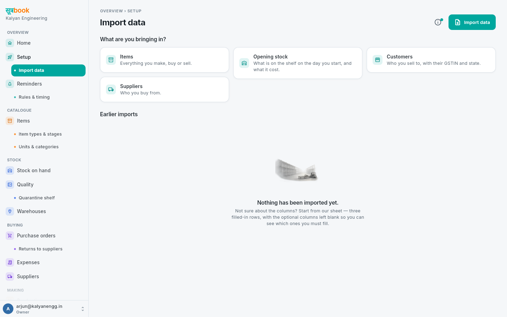The image size is (507, 317).
Task: Click the Quality checklist icon
Action: [10, 185]
